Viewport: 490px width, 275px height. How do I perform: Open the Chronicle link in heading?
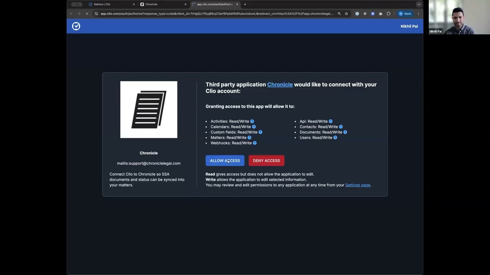pyautogui.click(x=280, y=84)
